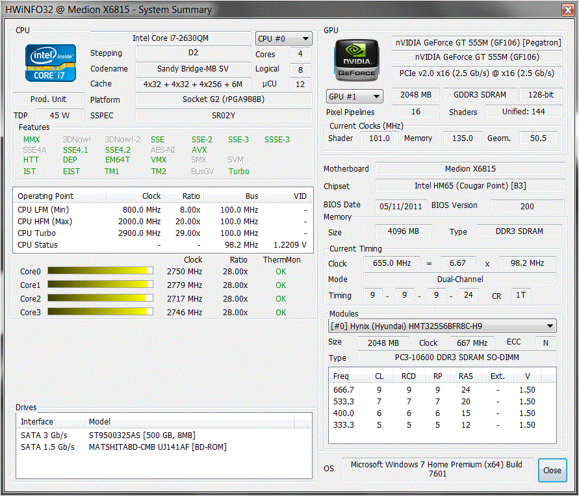This screenshot has height=496, width=579.
Task: Click the Geom. clock 50.5 field
Action: pos(538,138)
